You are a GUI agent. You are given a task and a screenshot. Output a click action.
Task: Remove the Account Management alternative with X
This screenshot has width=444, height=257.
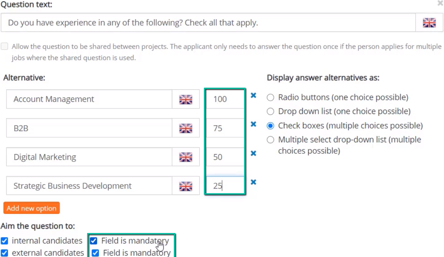(x=253, y=95)
